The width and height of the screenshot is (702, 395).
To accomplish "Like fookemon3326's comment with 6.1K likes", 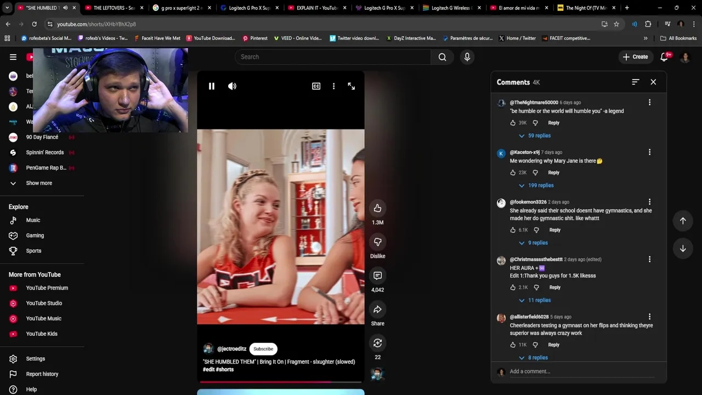I will (513, 230).
